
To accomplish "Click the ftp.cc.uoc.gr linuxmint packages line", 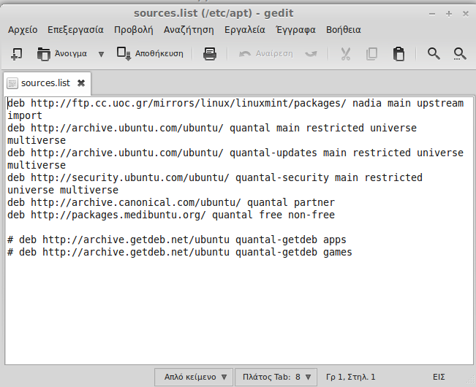I will point(235,104).
